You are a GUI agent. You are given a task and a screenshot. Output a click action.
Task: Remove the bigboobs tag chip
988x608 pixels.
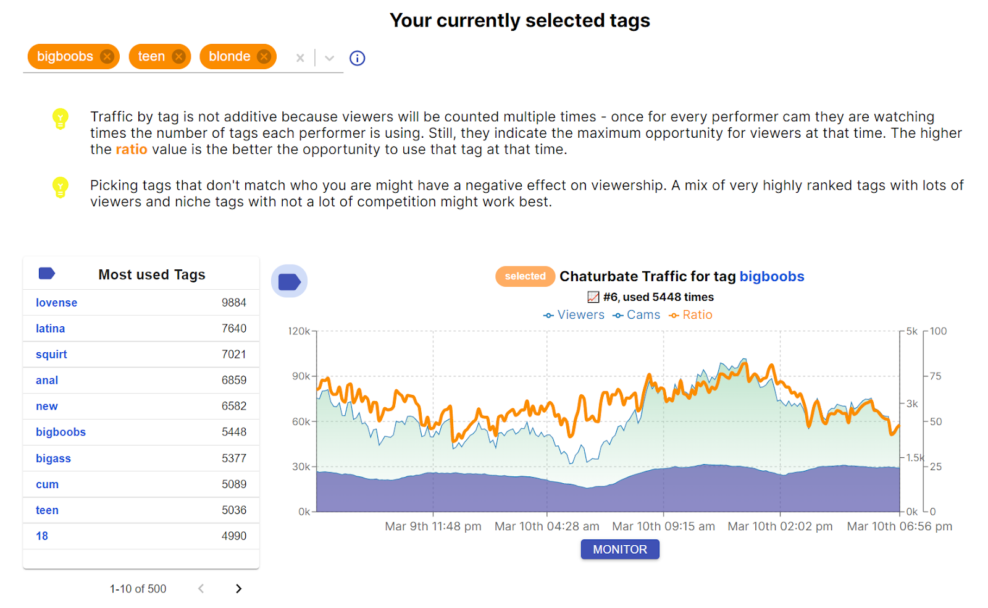point(107,57)
